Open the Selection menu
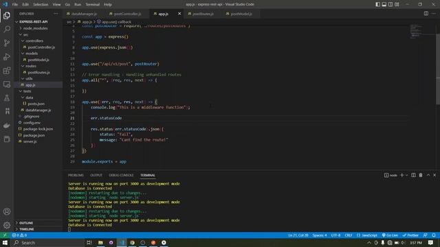Screen dimensions: 440x247 [41, 4]
